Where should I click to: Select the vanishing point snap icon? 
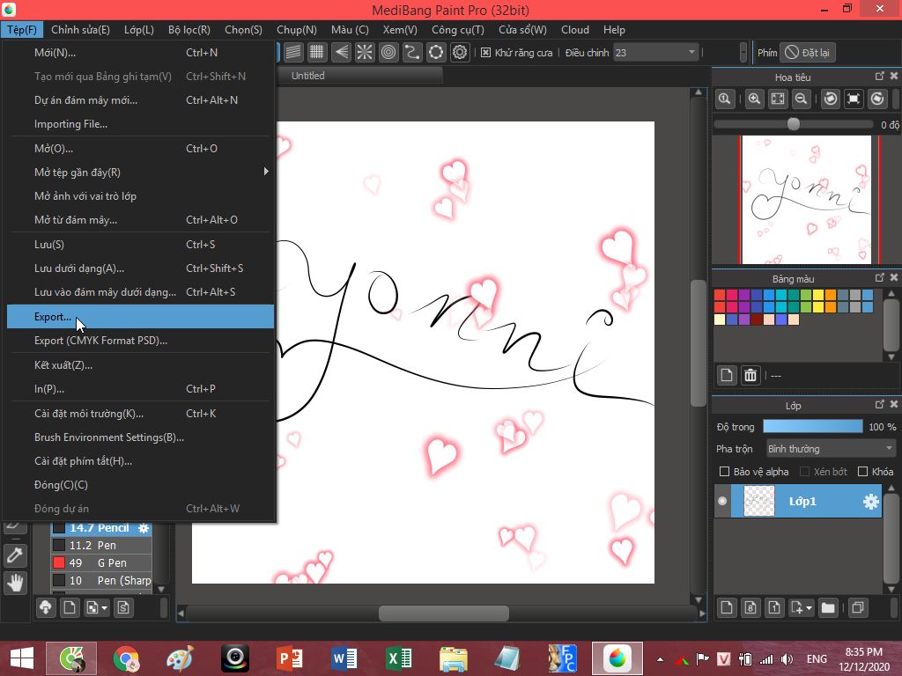coord(341,52)
